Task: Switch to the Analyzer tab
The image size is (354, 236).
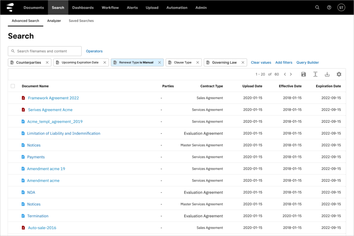Action: [54, 21]
